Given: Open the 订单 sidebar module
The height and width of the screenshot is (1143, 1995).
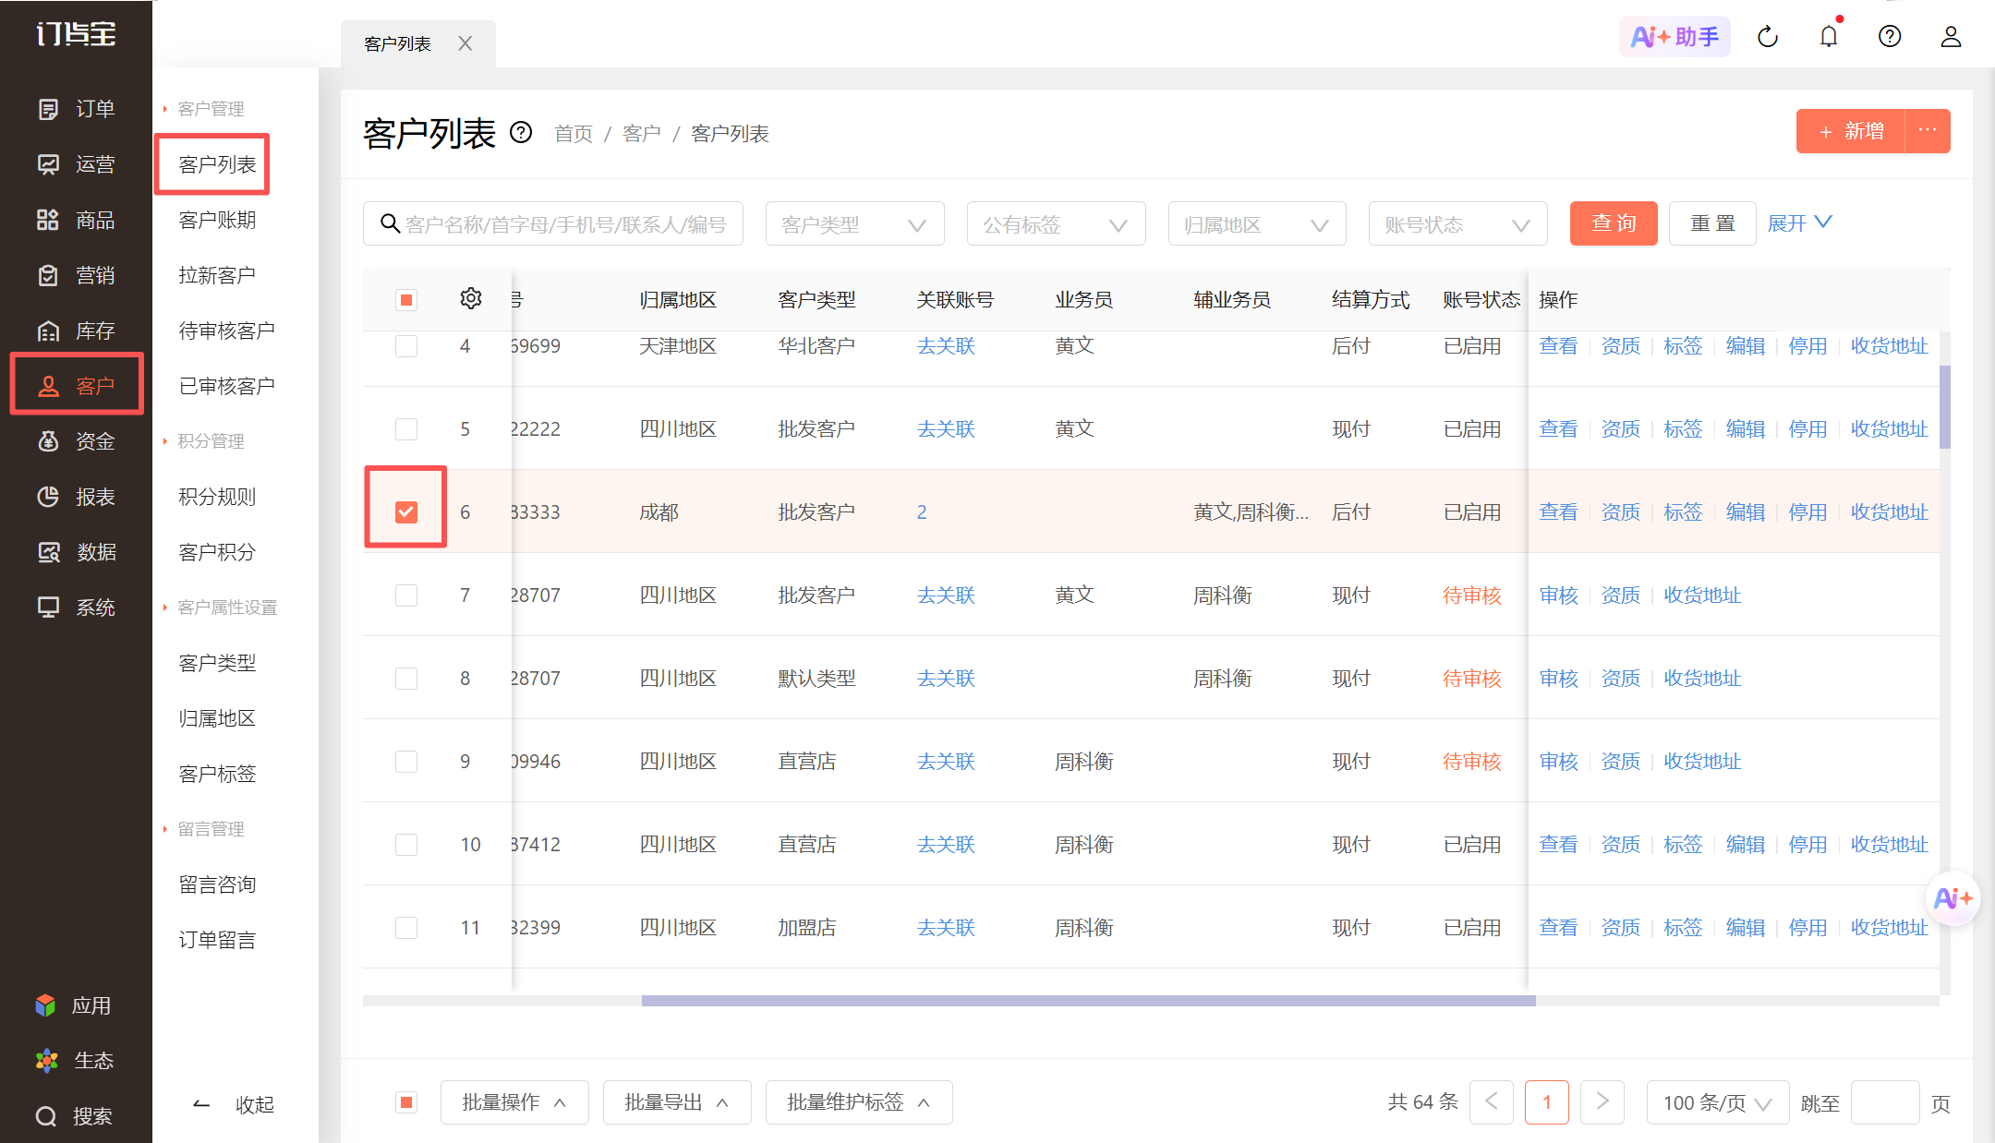Looking at the screenshot, I should pos(76,109).
